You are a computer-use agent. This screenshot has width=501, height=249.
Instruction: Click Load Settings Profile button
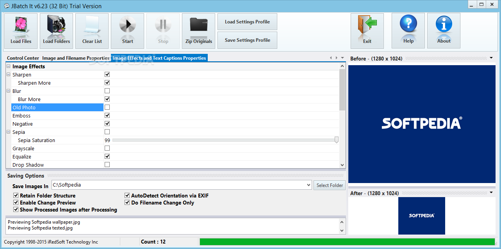(247, 22)
